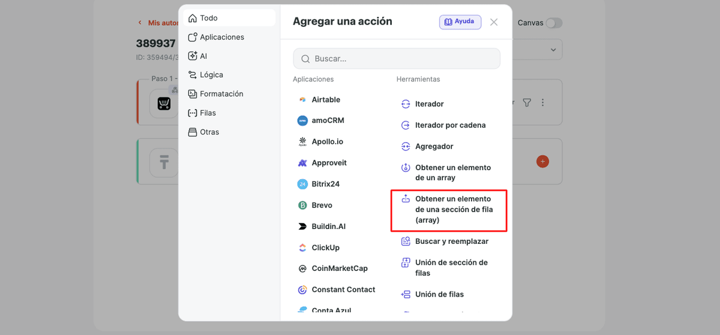The image size is (720, 335).
Task: Toggle the Canvas switch
Action: pyautogui.click(x=554, y=23)
